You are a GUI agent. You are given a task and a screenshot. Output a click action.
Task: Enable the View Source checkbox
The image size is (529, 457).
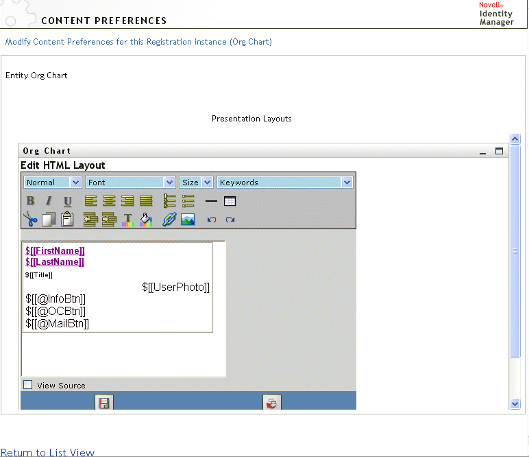28,385
